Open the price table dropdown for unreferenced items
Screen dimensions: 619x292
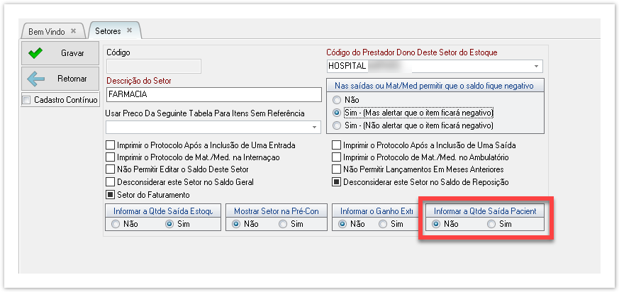tap(315, 127)
